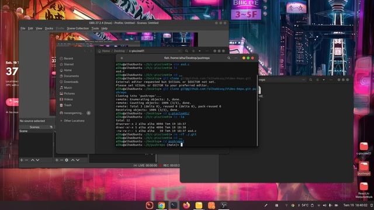Viewport: 374px width, 210px height.
Task: Click the pushrepo/ path link in terminal
Action: [x=176, y=141]
